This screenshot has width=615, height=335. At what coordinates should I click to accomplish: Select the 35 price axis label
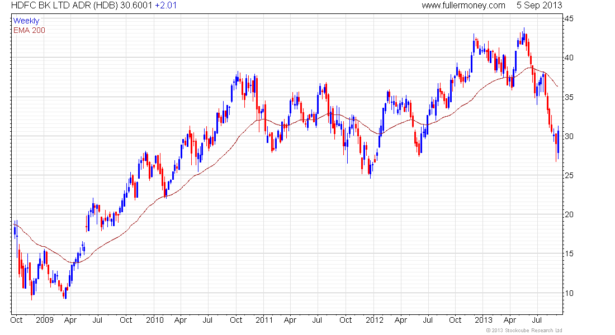tap(568, 97)
